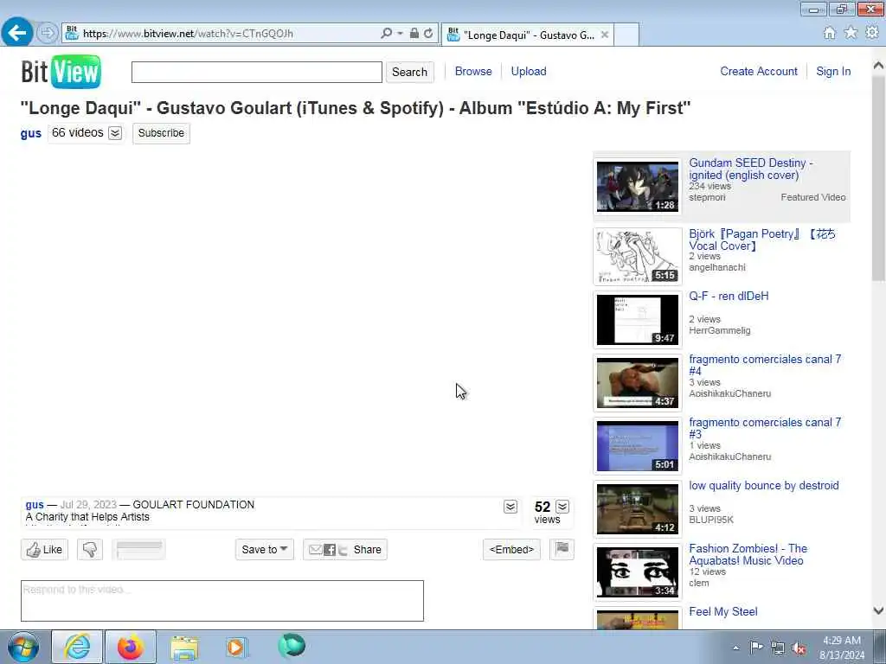The height and width of the screenshot is (664, 886).
Task: Open the Save to dropdown
Action: (x=265, y=549)
